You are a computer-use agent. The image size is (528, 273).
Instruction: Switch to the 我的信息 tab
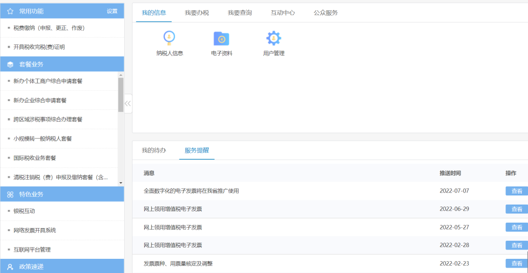[x=154, y=13]
